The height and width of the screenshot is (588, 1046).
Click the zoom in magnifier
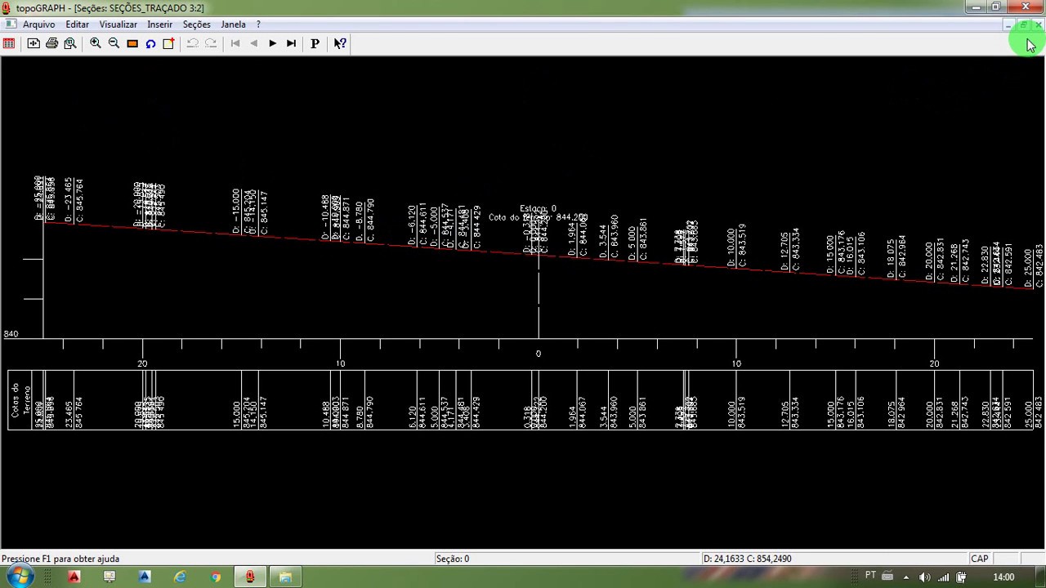(x=96, y=43)
